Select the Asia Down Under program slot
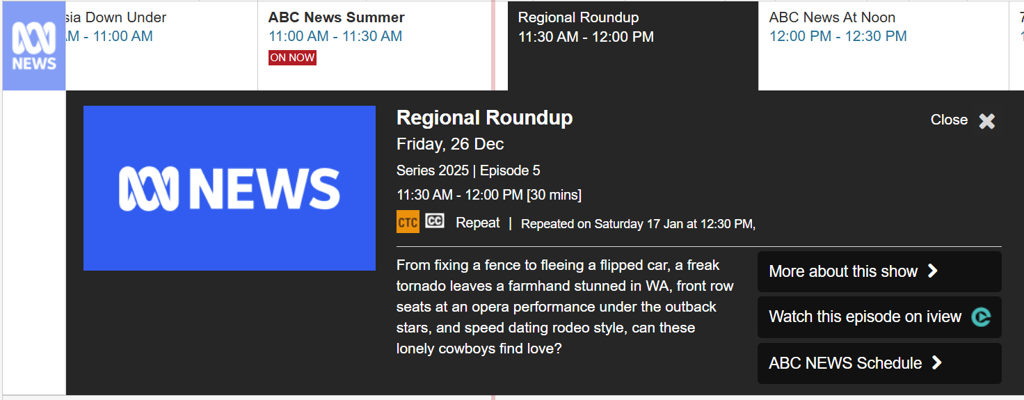 pyautogui.click(x=161, y=28)
